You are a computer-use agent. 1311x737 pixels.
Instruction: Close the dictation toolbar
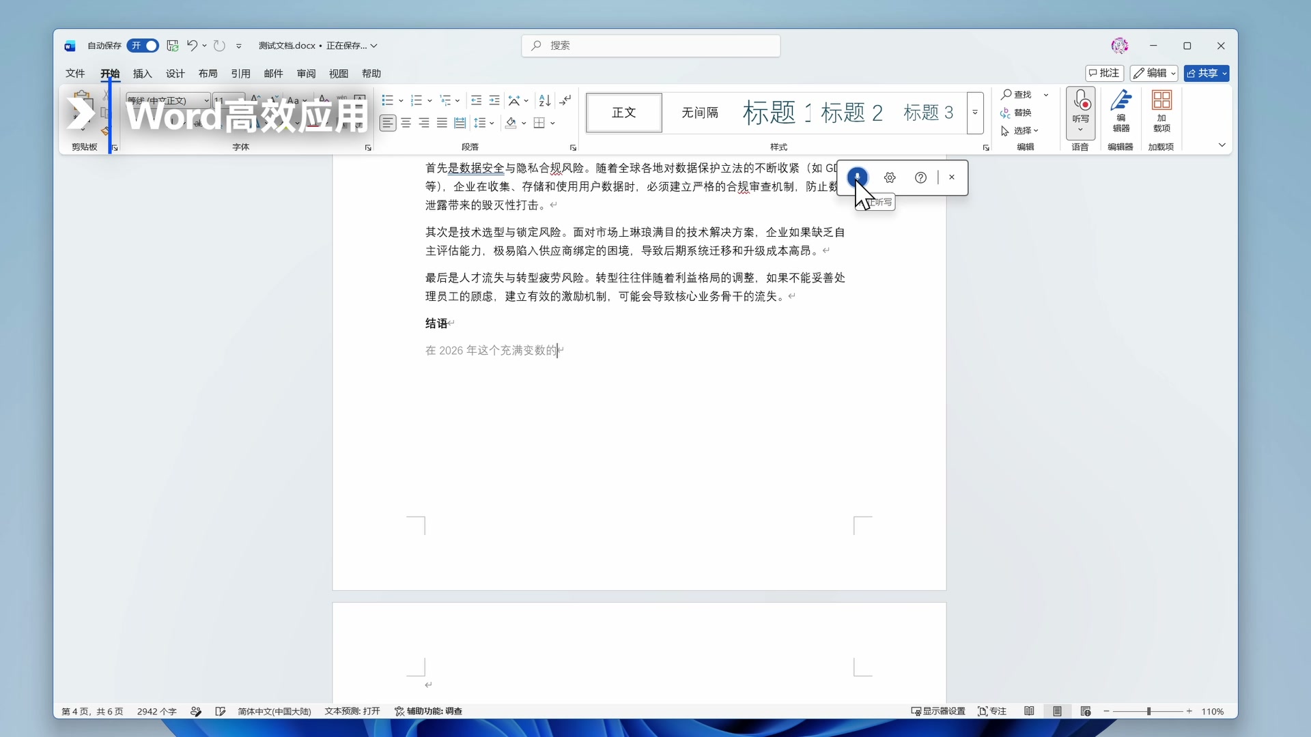click(x=952, y=177)
